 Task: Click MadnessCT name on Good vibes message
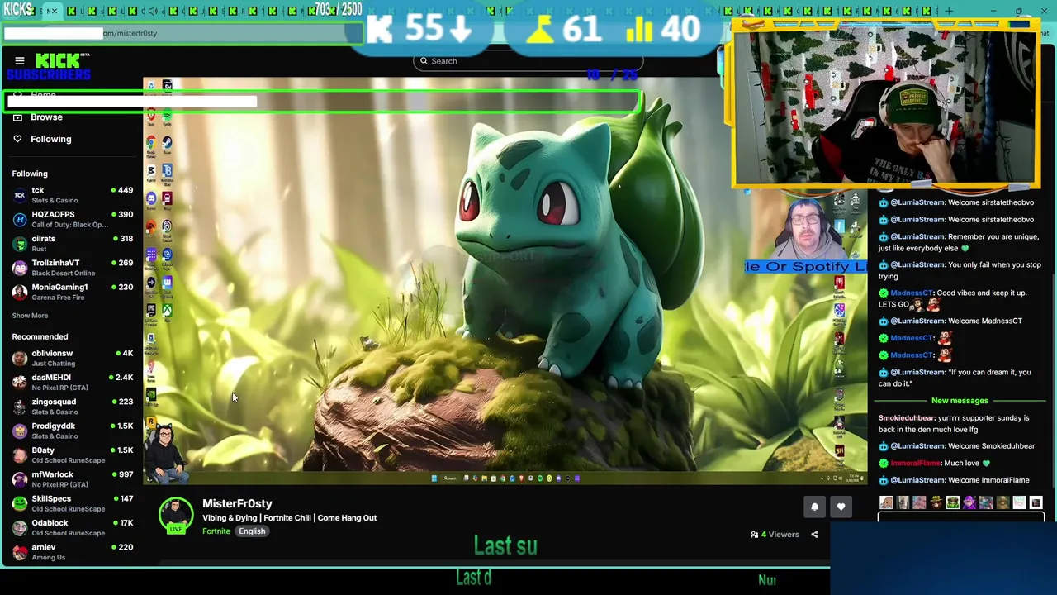click(912, 293)
